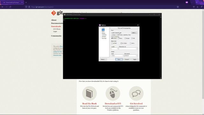The width and height of the screenshot is (204, 115).
Task: Select Text in the options tree
Action: (x=103, y=30)
